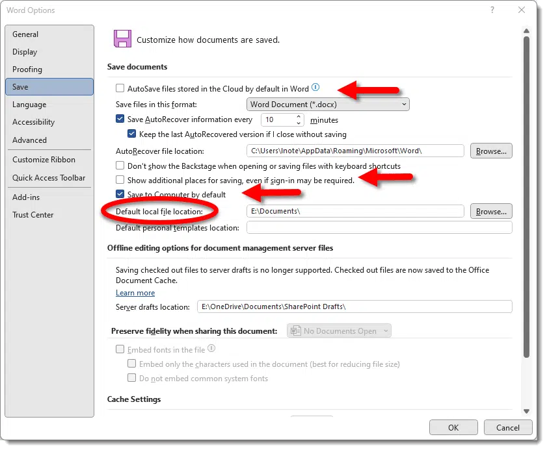Image resolution: width=547 pixels, height=450 pixels.
Task: Open the Customize Ribbon category
Action: tap(49, 160)
